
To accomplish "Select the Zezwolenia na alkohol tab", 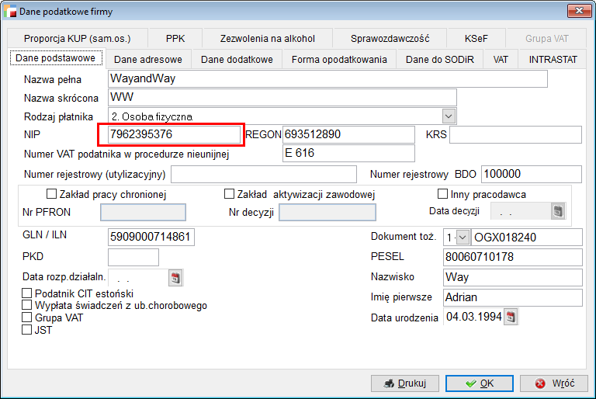I will pyautogui.click(x=268, y=38).
